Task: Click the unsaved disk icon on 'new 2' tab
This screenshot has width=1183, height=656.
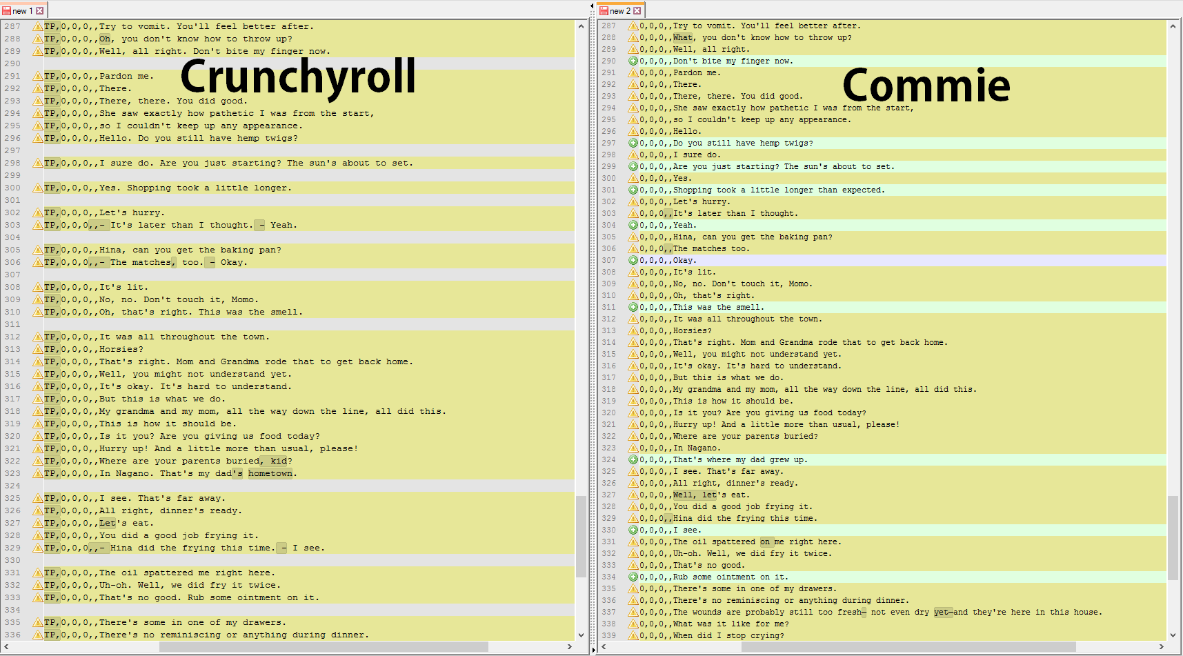Action: [604, 10]
